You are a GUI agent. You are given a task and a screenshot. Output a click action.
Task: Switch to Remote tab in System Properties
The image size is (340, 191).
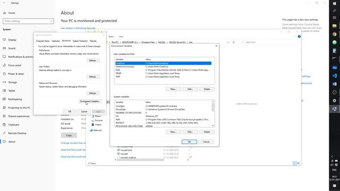[93, 41]
